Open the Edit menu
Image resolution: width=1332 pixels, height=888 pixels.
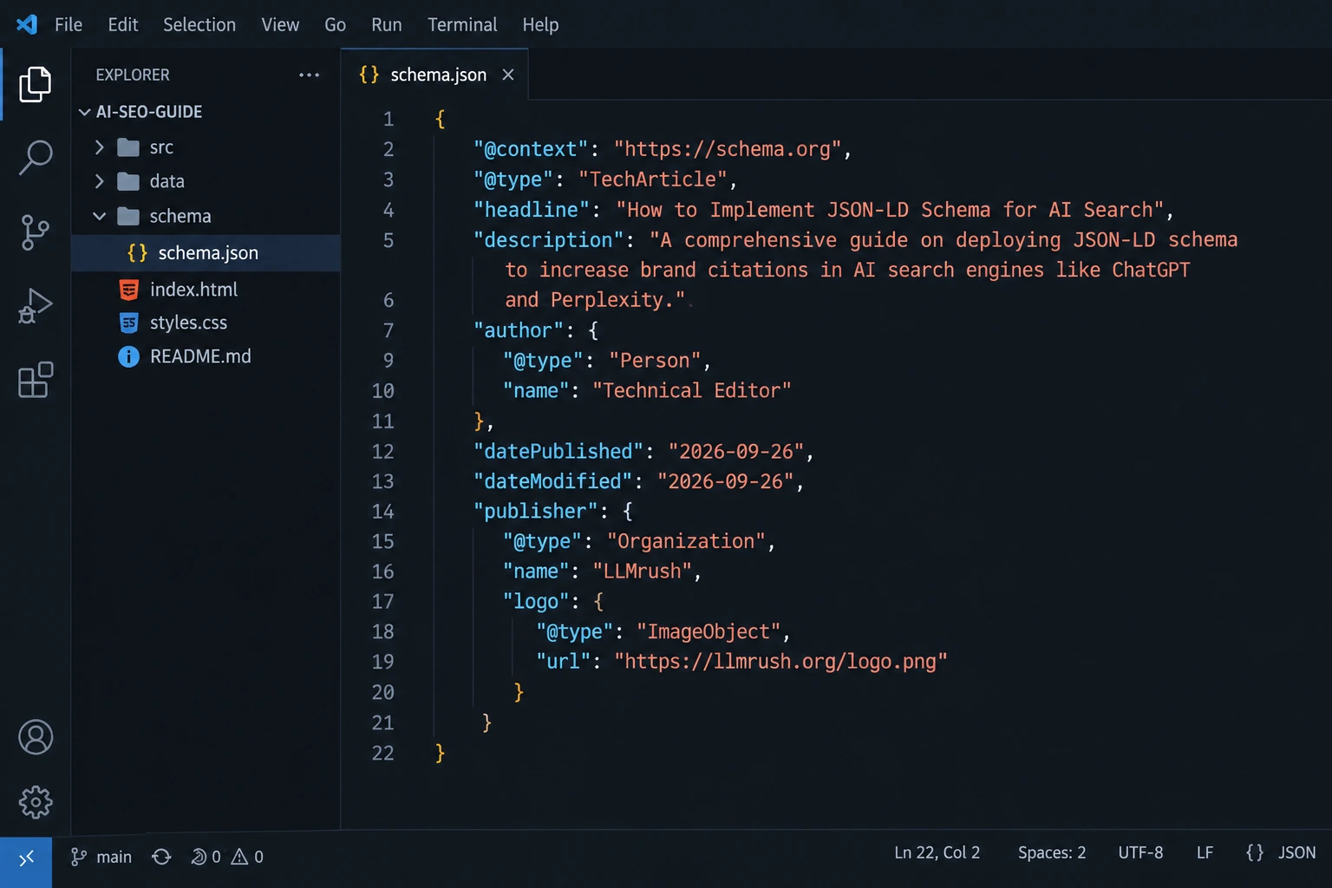[x=123, y=24]
